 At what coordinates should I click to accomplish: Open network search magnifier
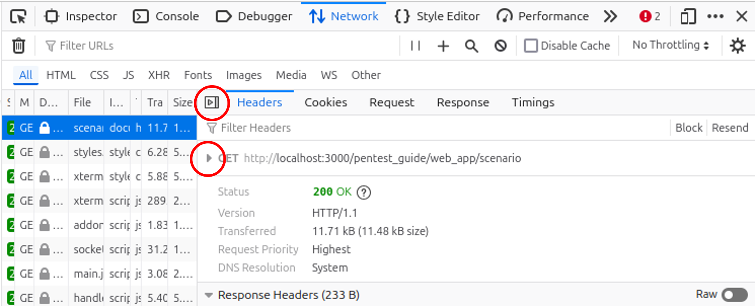click(472, 46)
